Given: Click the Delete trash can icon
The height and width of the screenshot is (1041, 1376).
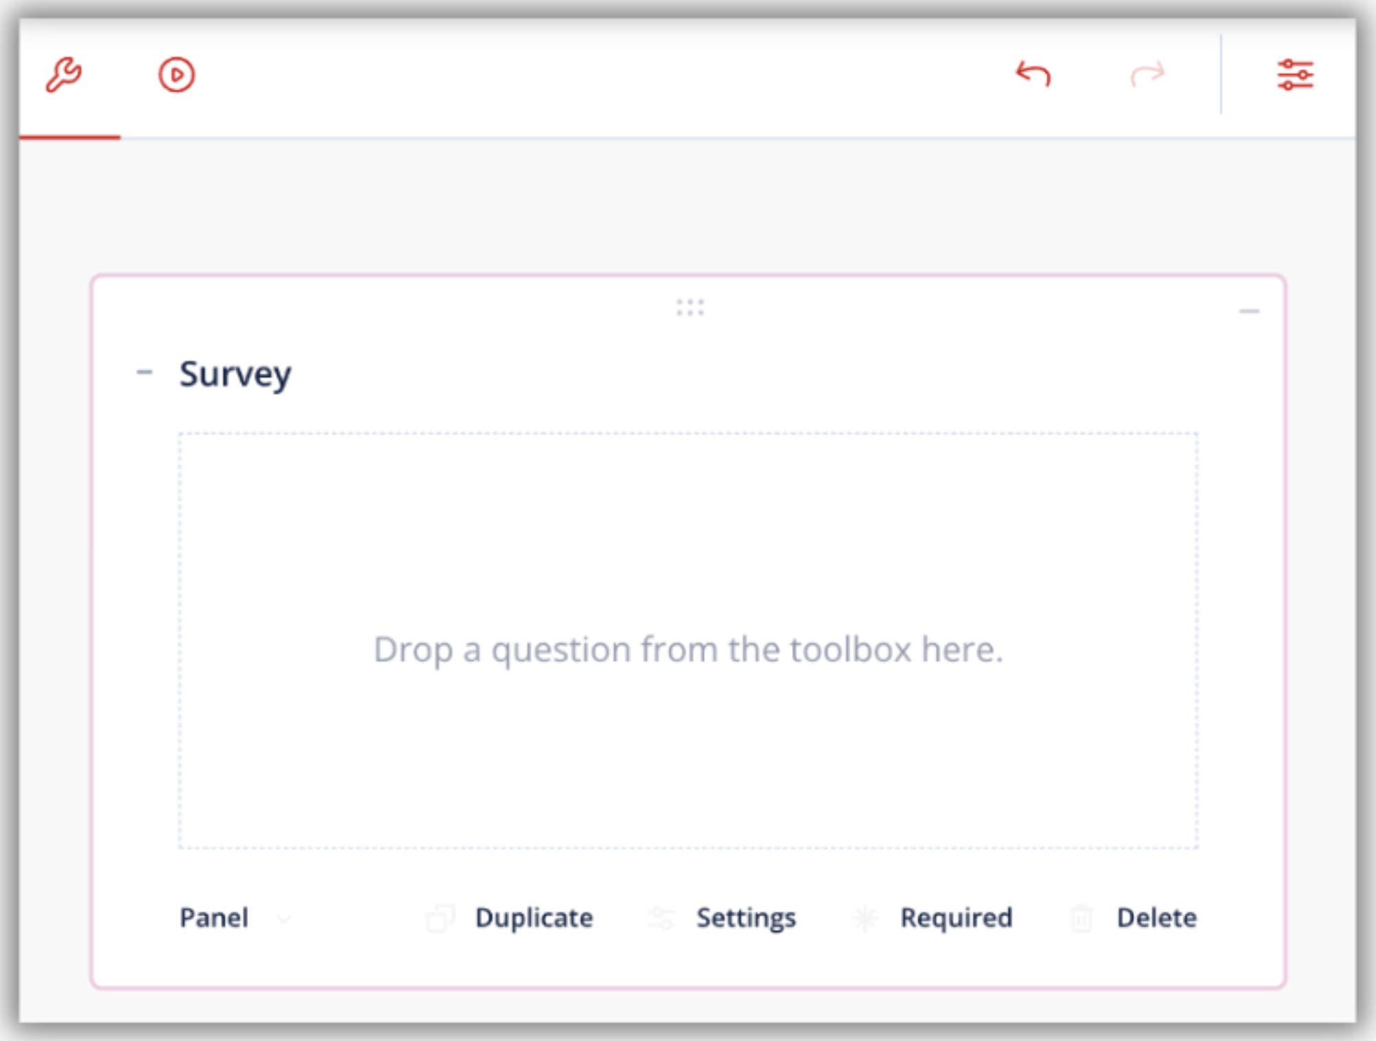Looking at the screenshot, I should (x=1081, y=918).
